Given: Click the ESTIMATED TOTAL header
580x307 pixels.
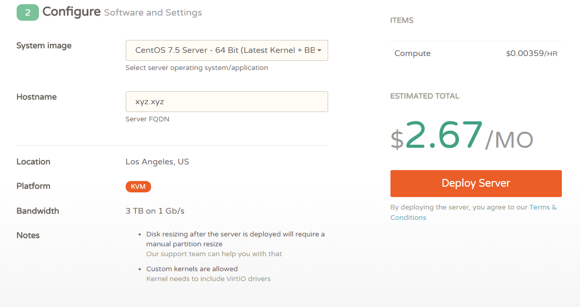Looking at the screenshot, I should point(425,96).
